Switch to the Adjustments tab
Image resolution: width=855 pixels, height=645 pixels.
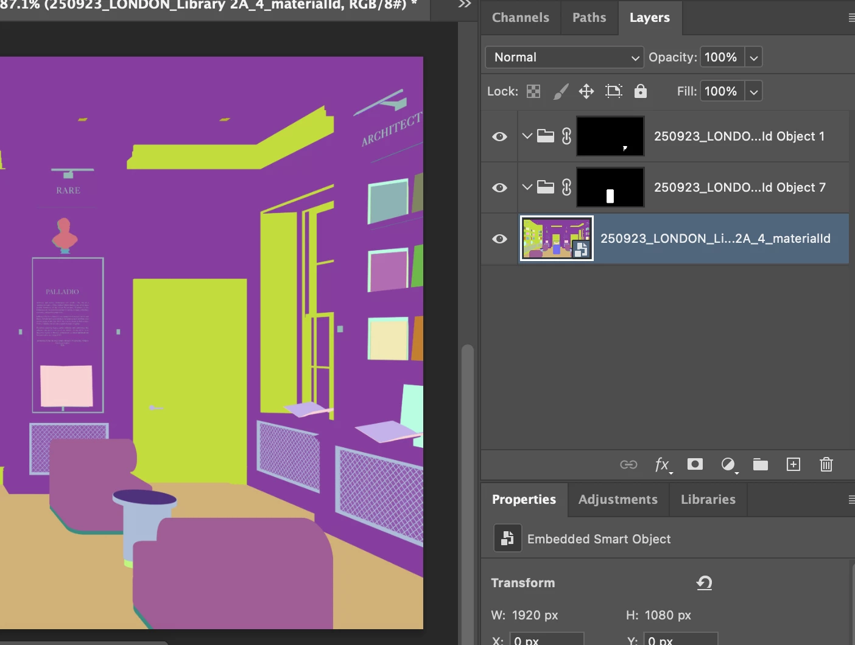tap(618, 500)
